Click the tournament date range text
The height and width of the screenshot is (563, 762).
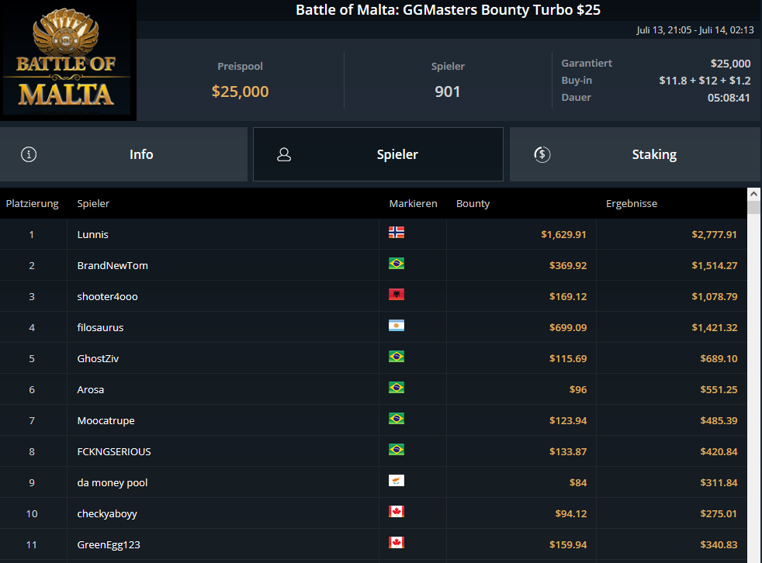(x=695, y=30)
